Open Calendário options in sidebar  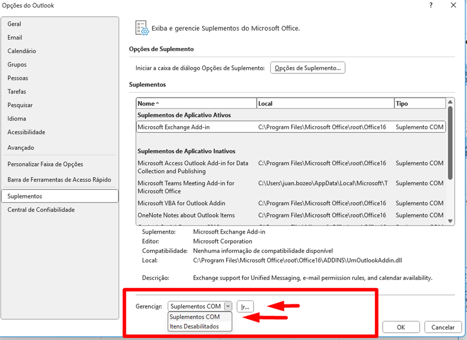click(x=22, y=51)
